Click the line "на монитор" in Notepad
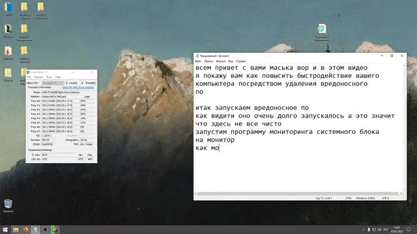The width and height of the screenshot is (417, 234). click(x=215, y=140)
